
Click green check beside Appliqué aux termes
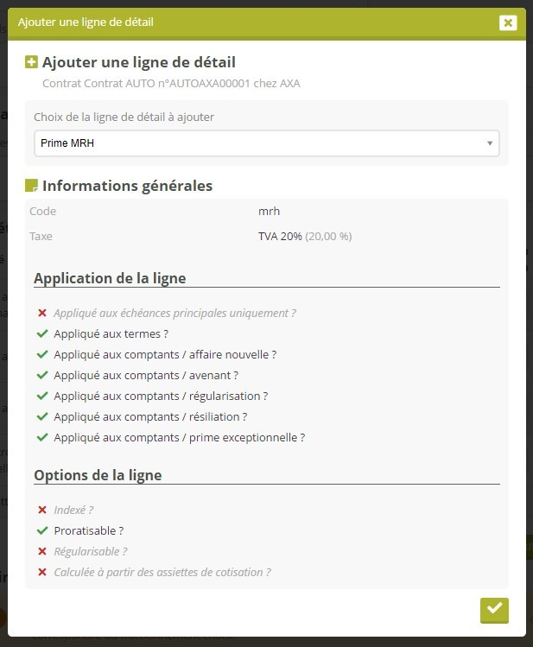tap(42, 334)
